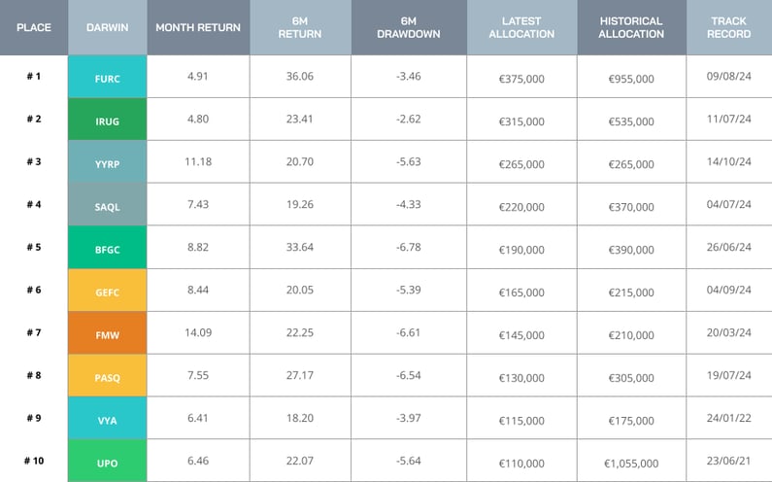Click the # 1 place cell

click(x=34, y=77)
